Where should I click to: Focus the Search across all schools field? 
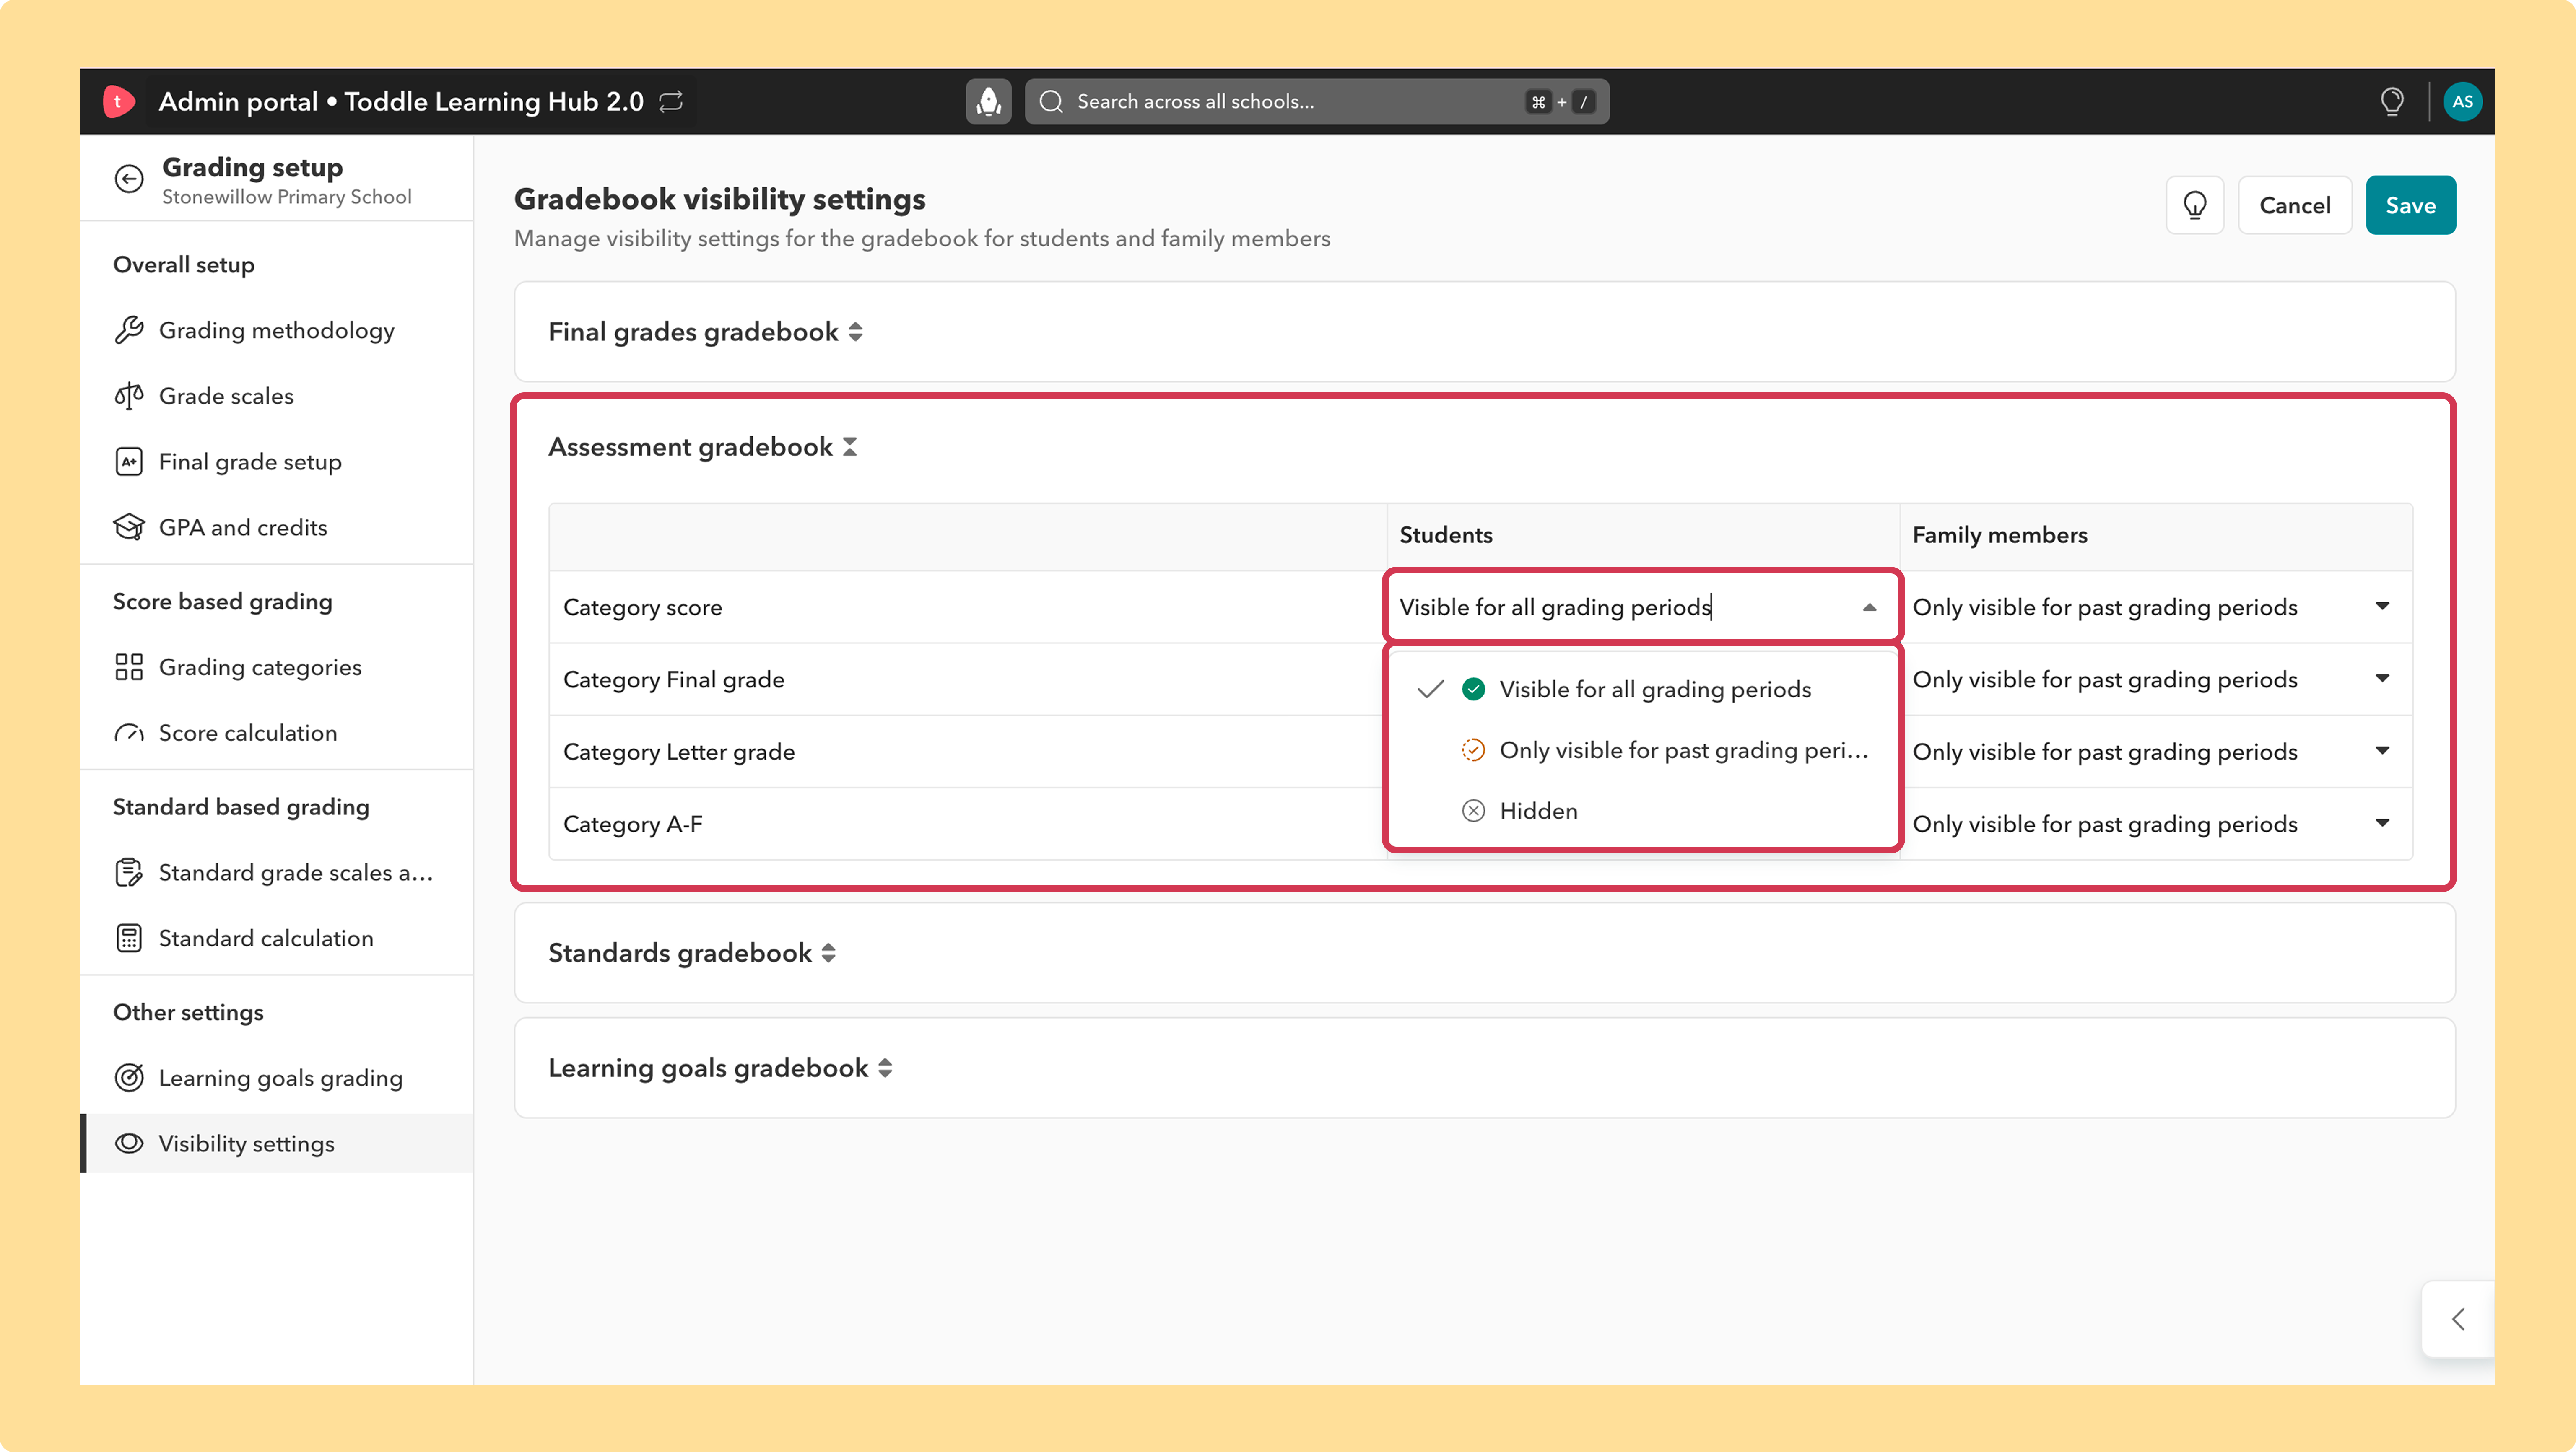click(x=1316, y=101)
